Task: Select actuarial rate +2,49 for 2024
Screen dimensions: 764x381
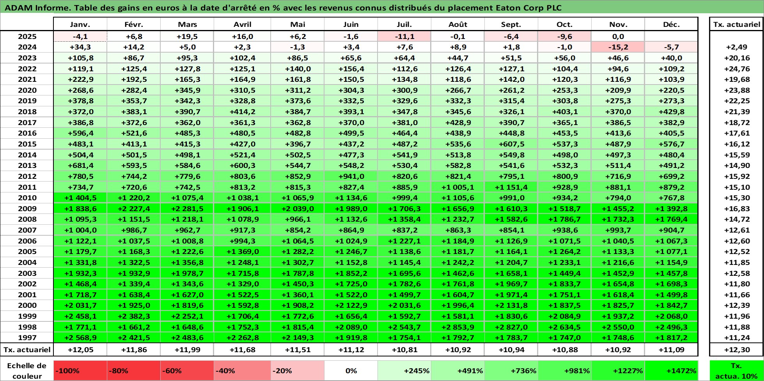Action: pos(736,47)
